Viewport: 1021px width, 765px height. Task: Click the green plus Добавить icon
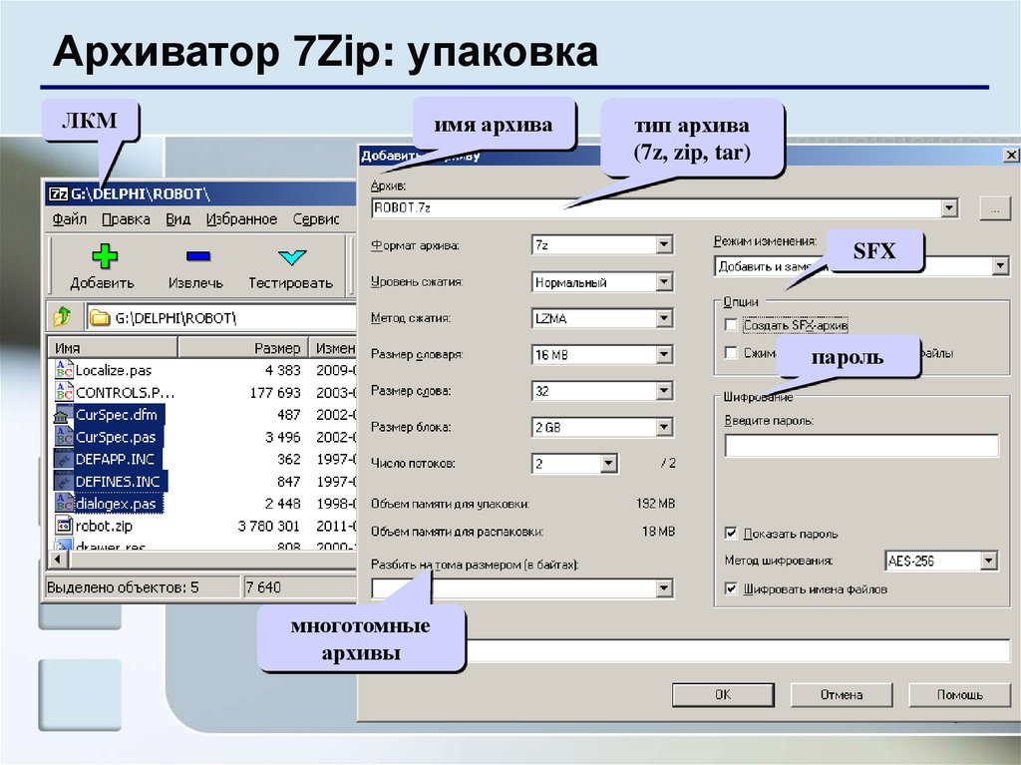(x=104, y=256)
